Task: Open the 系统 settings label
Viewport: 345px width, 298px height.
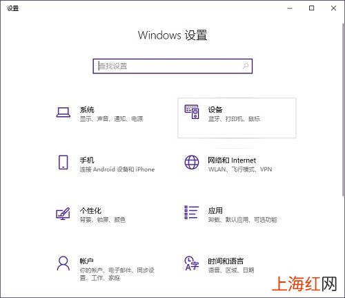Action: pos(87,110)
